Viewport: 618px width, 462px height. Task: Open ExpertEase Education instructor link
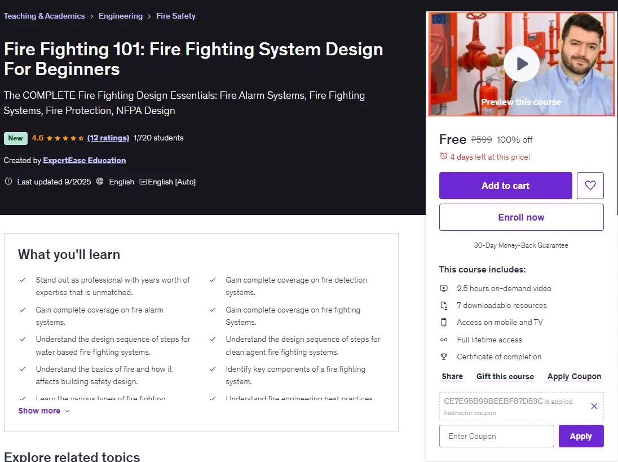(85, 160)
